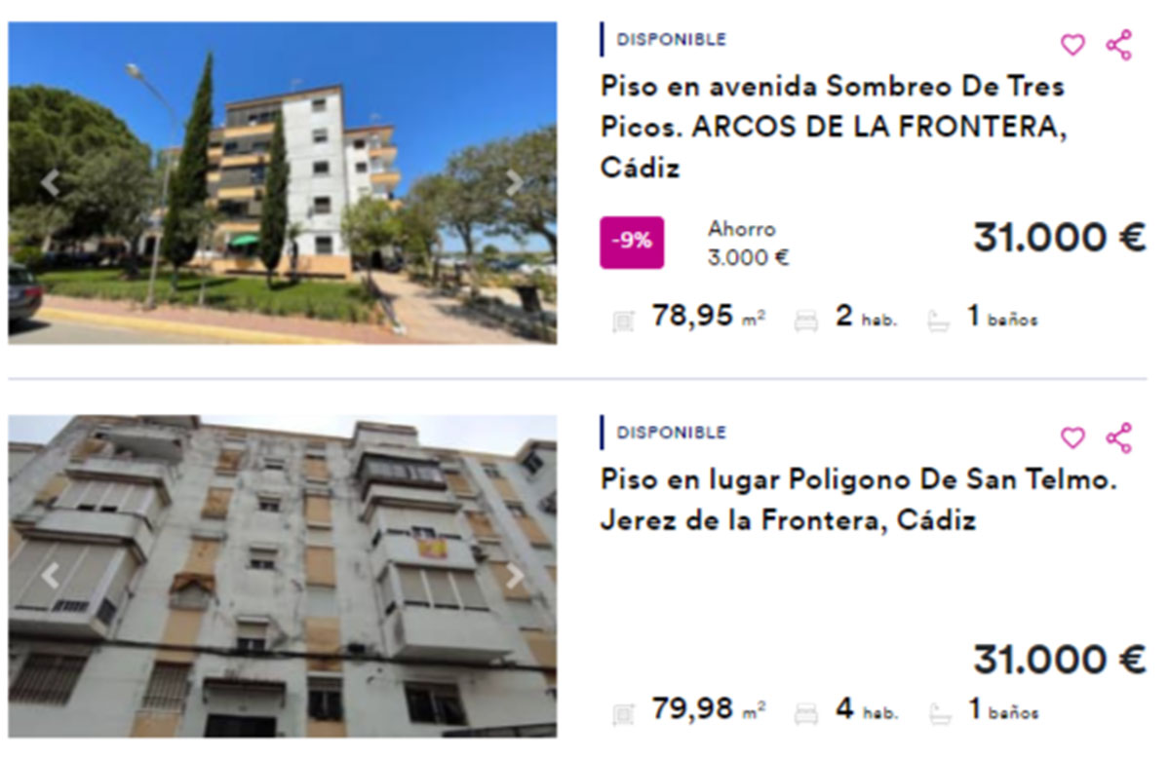Share the Poligono De San Telmo listing
Viewport: 1170px width, 759px height.
[x=1119, y=438]
